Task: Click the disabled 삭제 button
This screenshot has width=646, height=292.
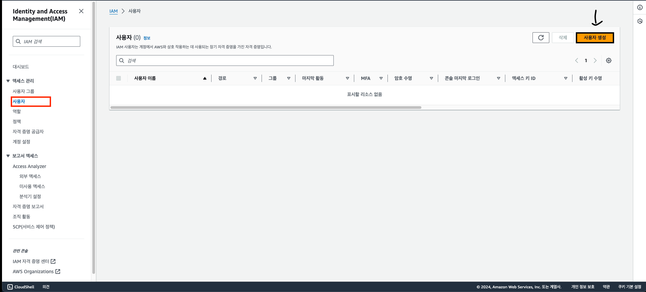Action: click(563, 38)
